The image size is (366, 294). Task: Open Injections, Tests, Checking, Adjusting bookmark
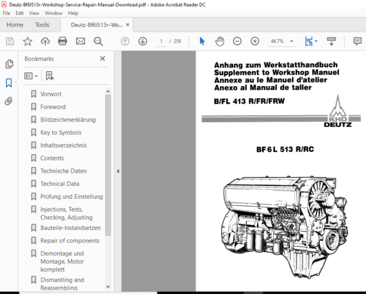click(66, 213)
